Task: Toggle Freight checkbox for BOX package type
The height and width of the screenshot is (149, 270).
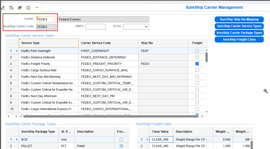Action: (121, 139)
